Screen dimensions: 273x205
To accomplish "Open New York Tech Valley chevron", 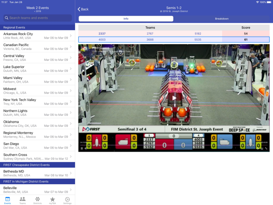I will tap(71, 102).
